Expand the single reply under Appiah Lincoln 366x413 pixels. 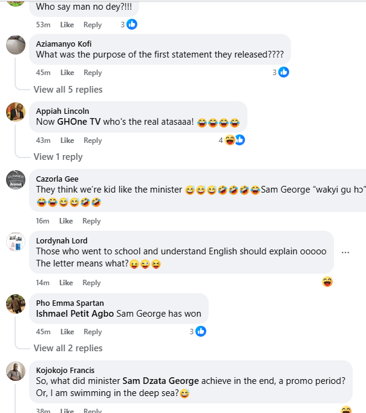[x=58, y=157]
